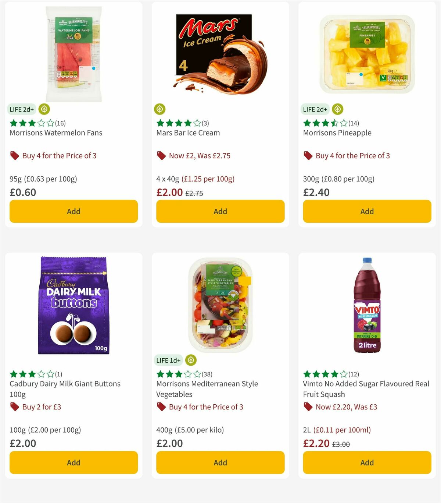Click the leaf icon next to the Pineapple LIFE badge

337,109
